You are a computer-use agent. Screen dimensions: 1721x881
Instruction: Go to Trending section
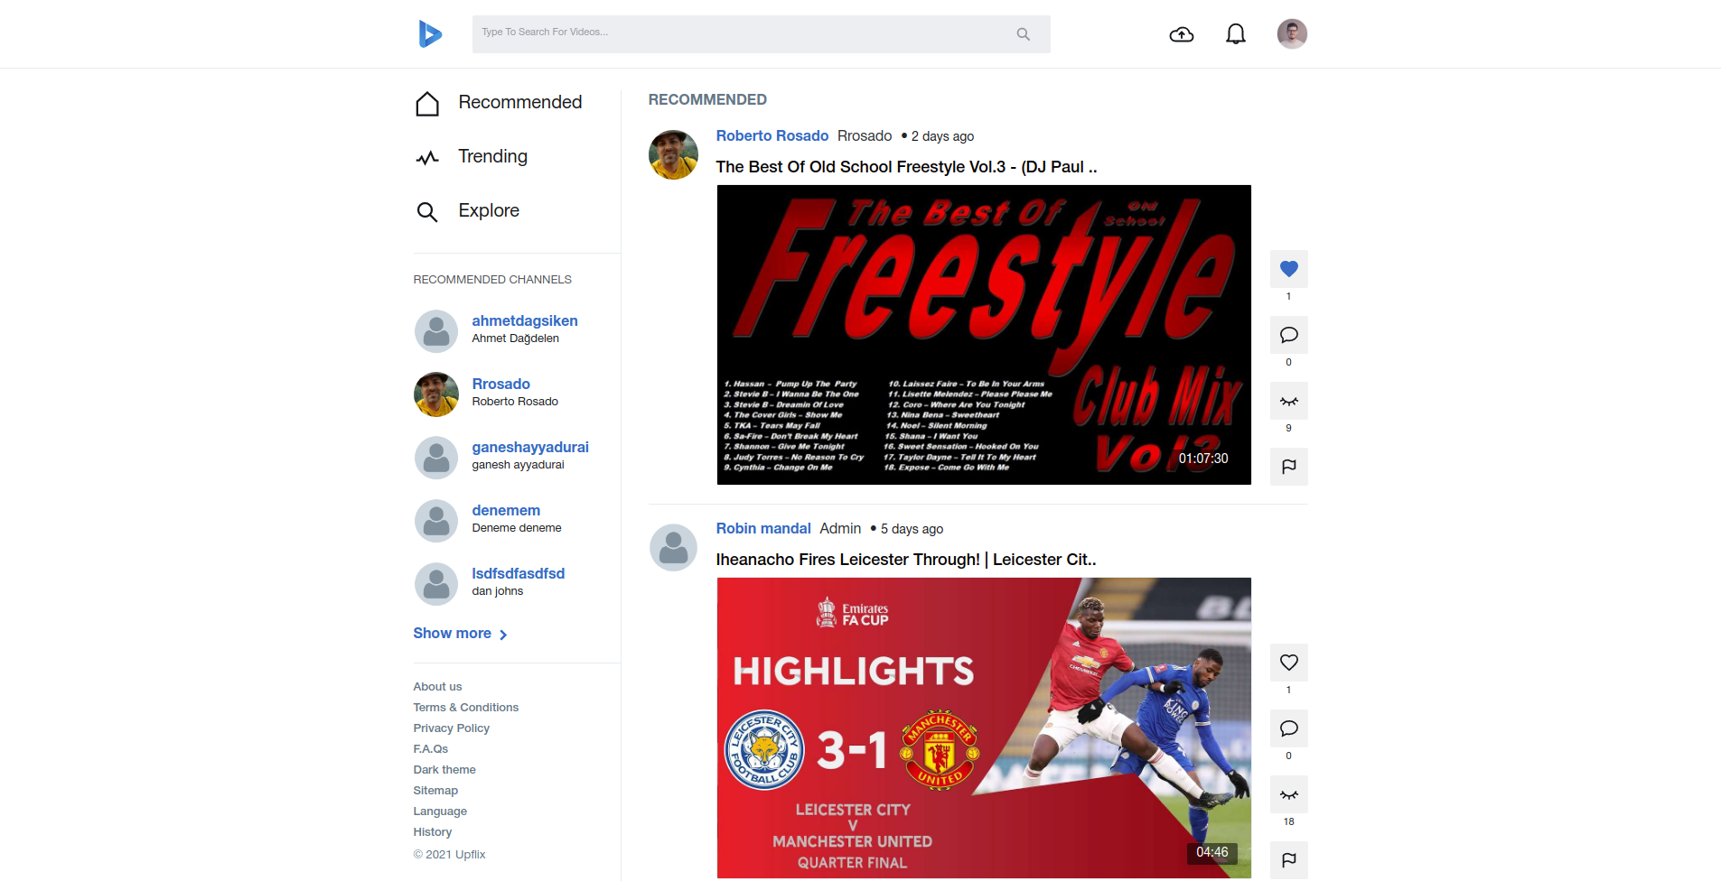pyautogui.click(x=492, y=156)
